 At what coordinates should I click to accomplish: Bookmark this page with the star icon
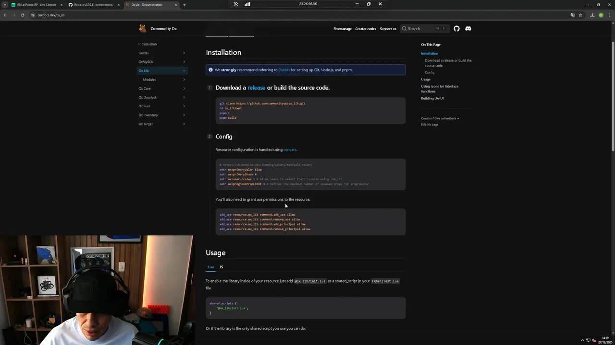(x=580, y=15)
